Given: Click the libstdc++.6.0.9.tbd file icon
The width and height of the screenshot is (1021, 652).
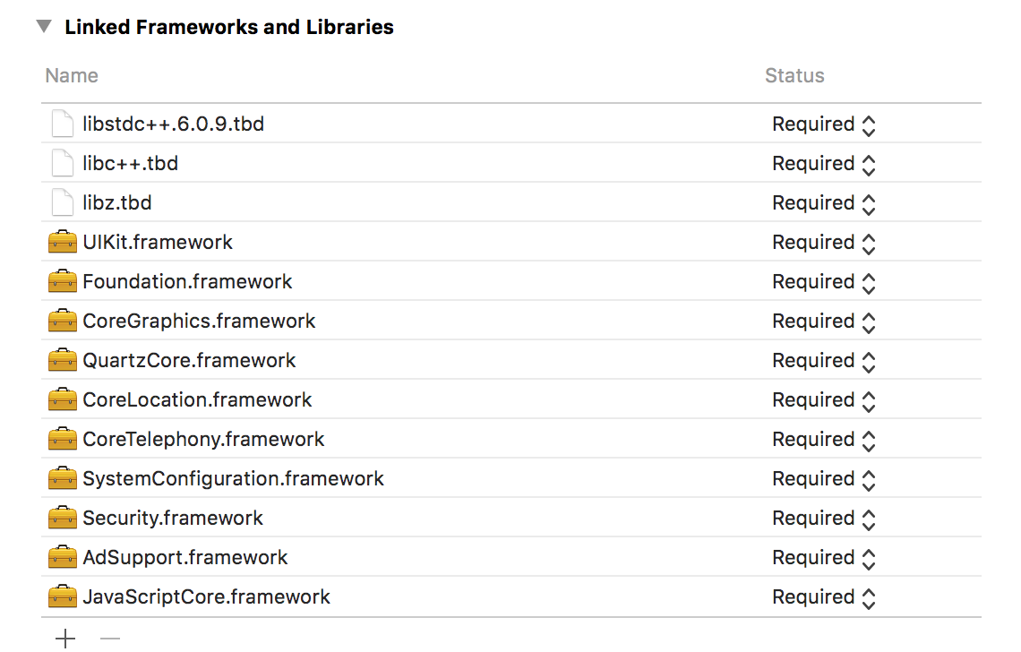Looking at the screenshot, I should pyautogui.click(x=63, y=124).
